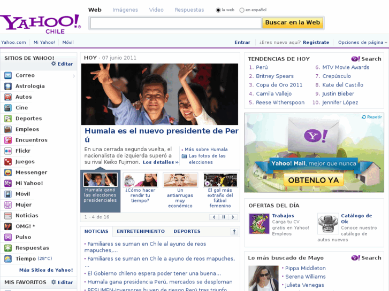Screen dimensions: 389x291
Task: Select the NOTICIAS news tab
Action: (96, 231)
